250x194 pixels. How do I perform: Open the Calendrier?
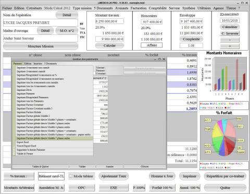pos(230,27)
